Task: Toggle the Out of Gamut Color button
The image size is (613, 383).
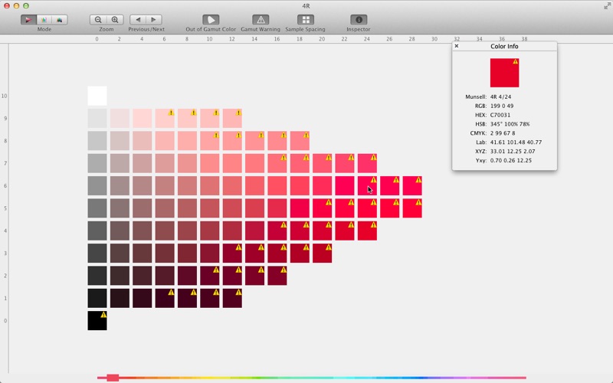Action: click(211, 20)
